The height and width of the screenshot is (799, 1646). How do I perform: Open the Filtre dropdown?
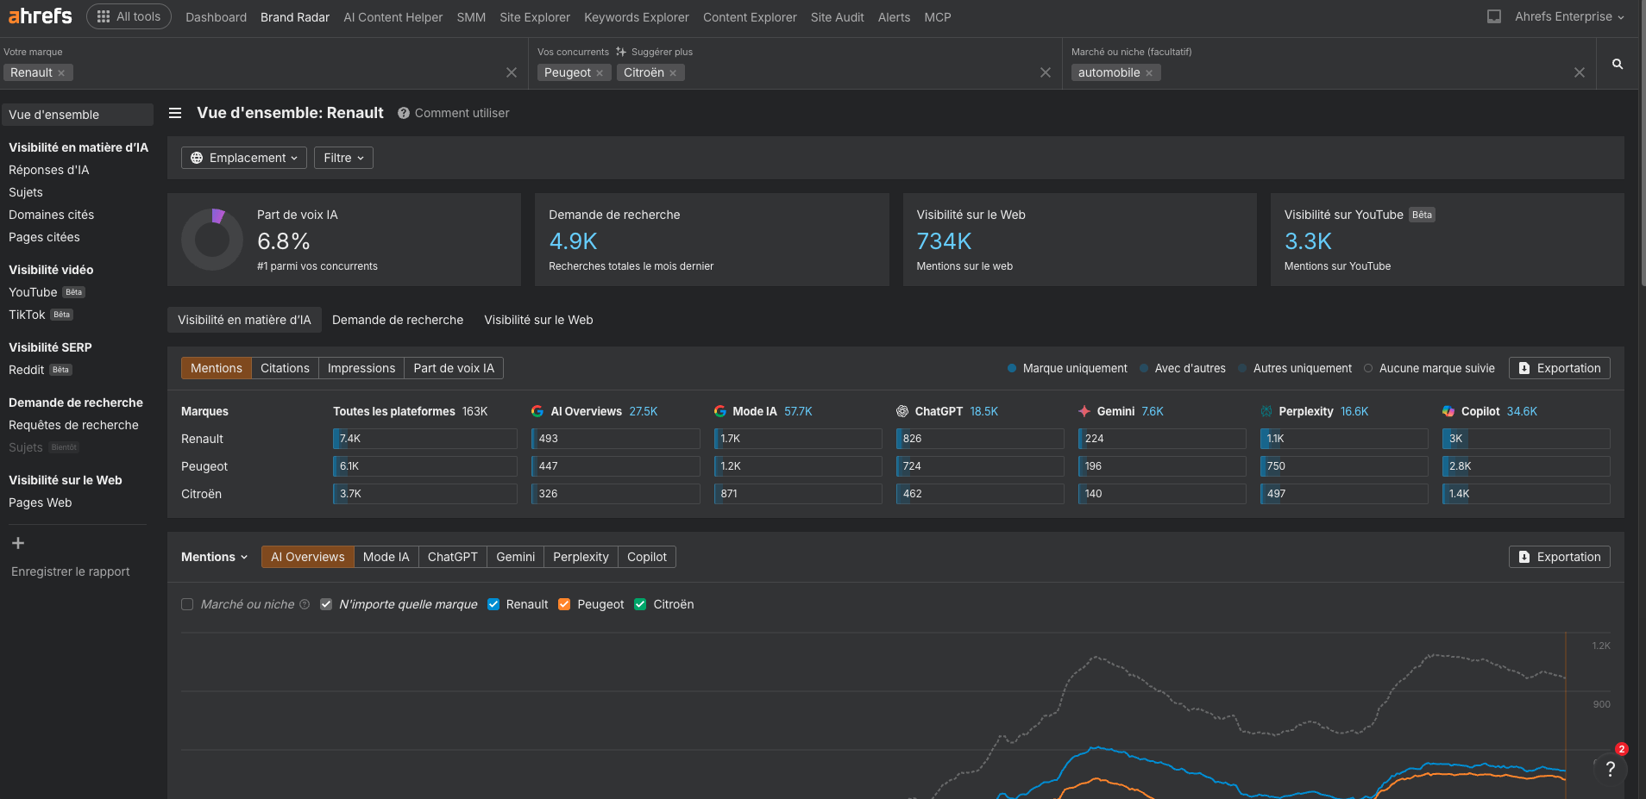tap(342, 158)
